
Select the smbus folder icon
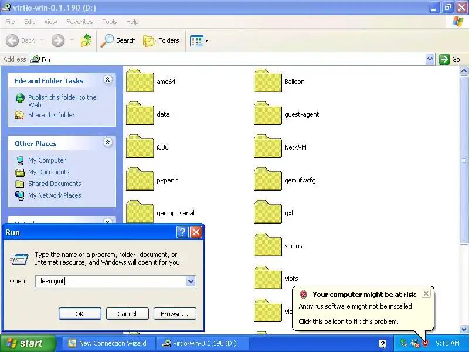tap(267, 245)
